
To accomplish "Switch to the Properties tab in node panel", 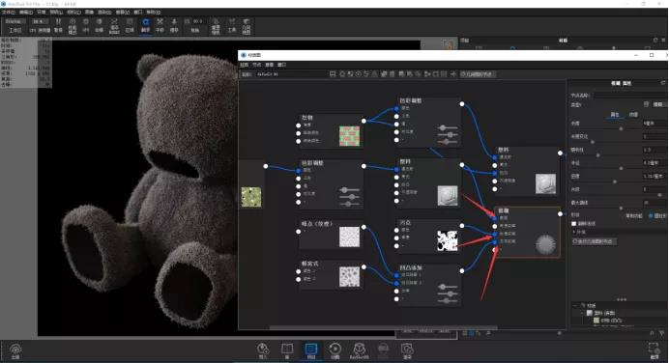I will 615,115.
